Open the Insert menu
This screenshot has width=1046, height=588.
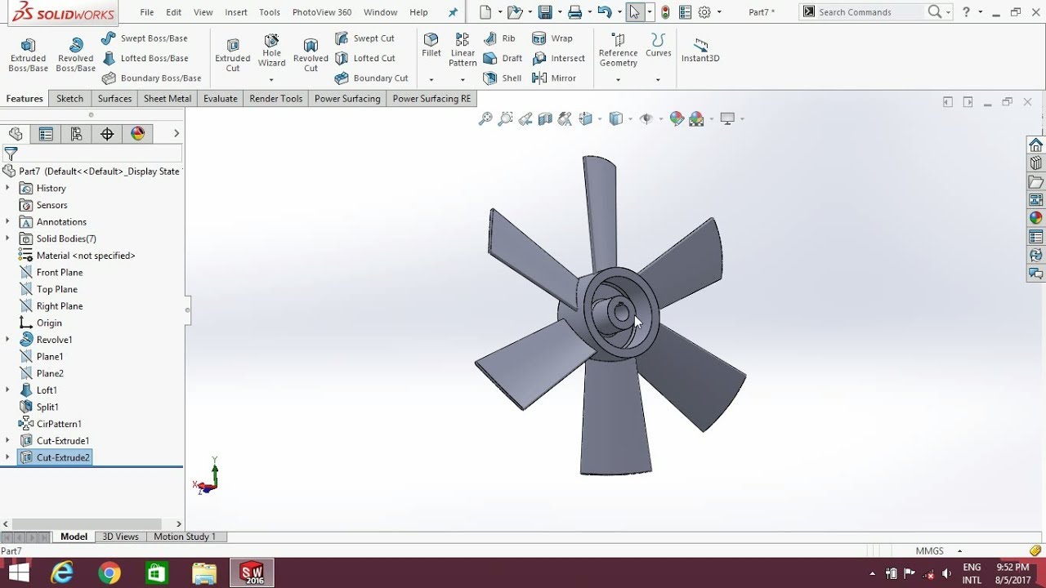[236, 12]
